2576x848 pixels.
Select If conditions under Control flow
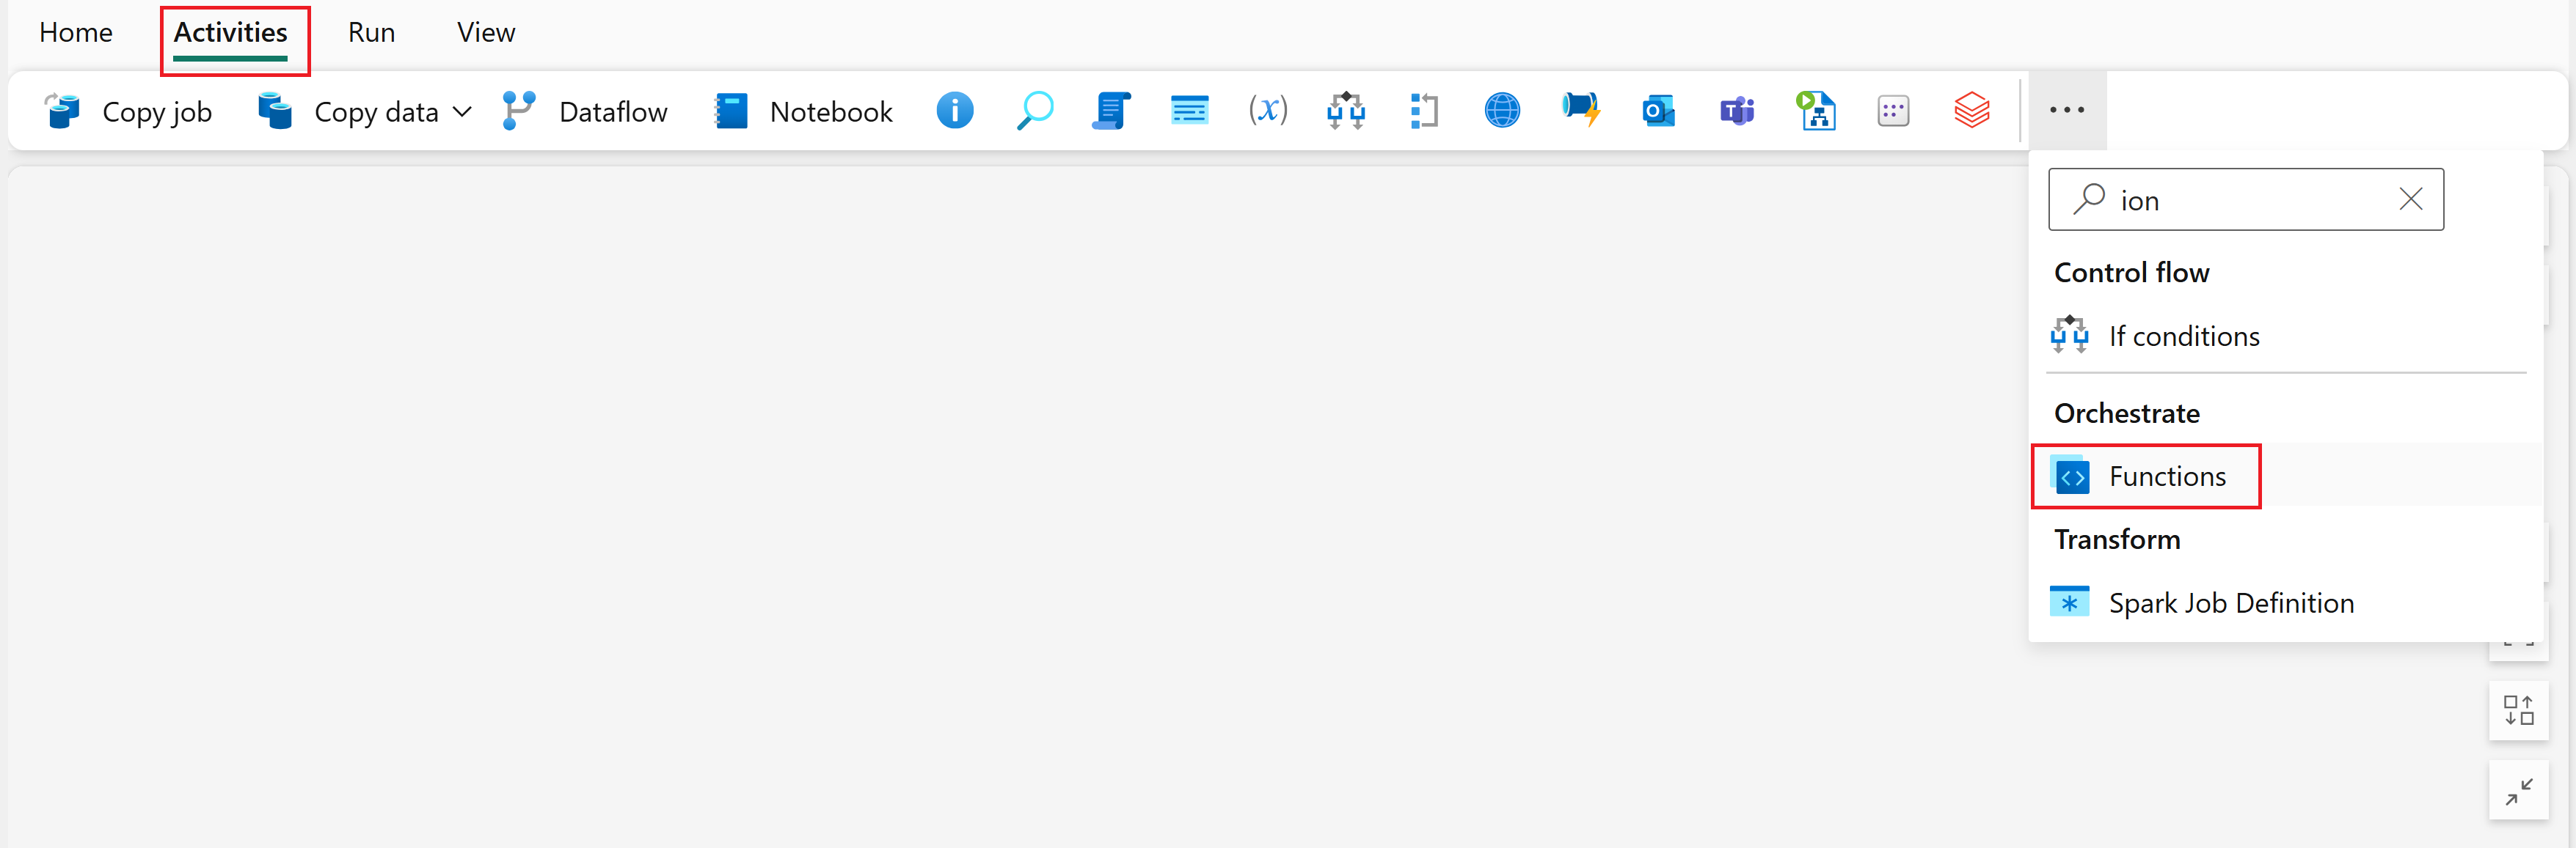2184,336
